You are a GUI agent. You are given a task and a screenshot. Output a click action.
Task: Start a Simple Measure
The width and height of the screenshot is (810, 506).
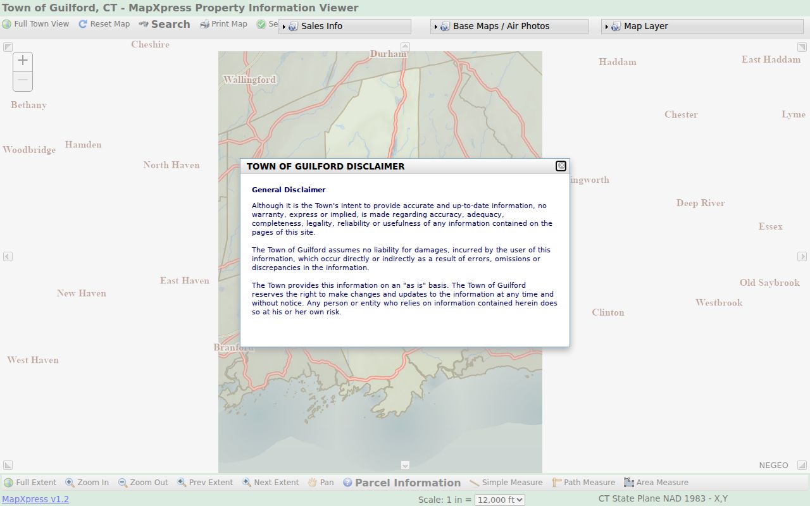(x=506, y=482)
